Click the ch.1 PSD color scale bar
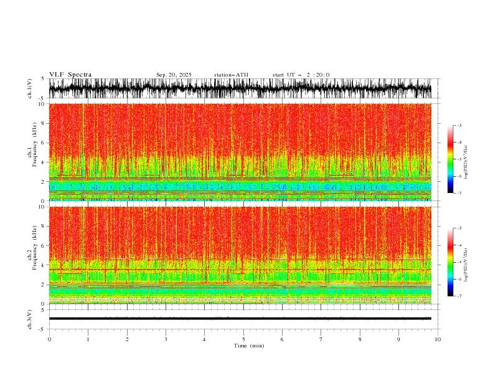Image resolution: width=493 pixels, height=381 pixels. tap(450, 159)
